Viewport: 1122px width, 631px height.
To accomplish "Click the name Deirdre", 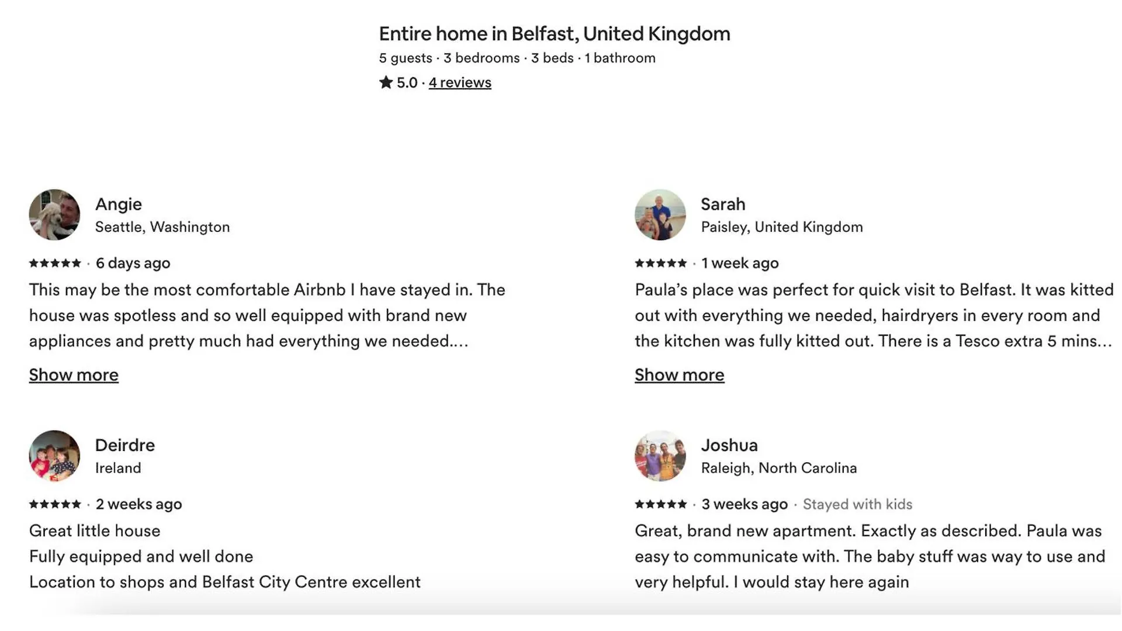I will [x=125, y=445].
